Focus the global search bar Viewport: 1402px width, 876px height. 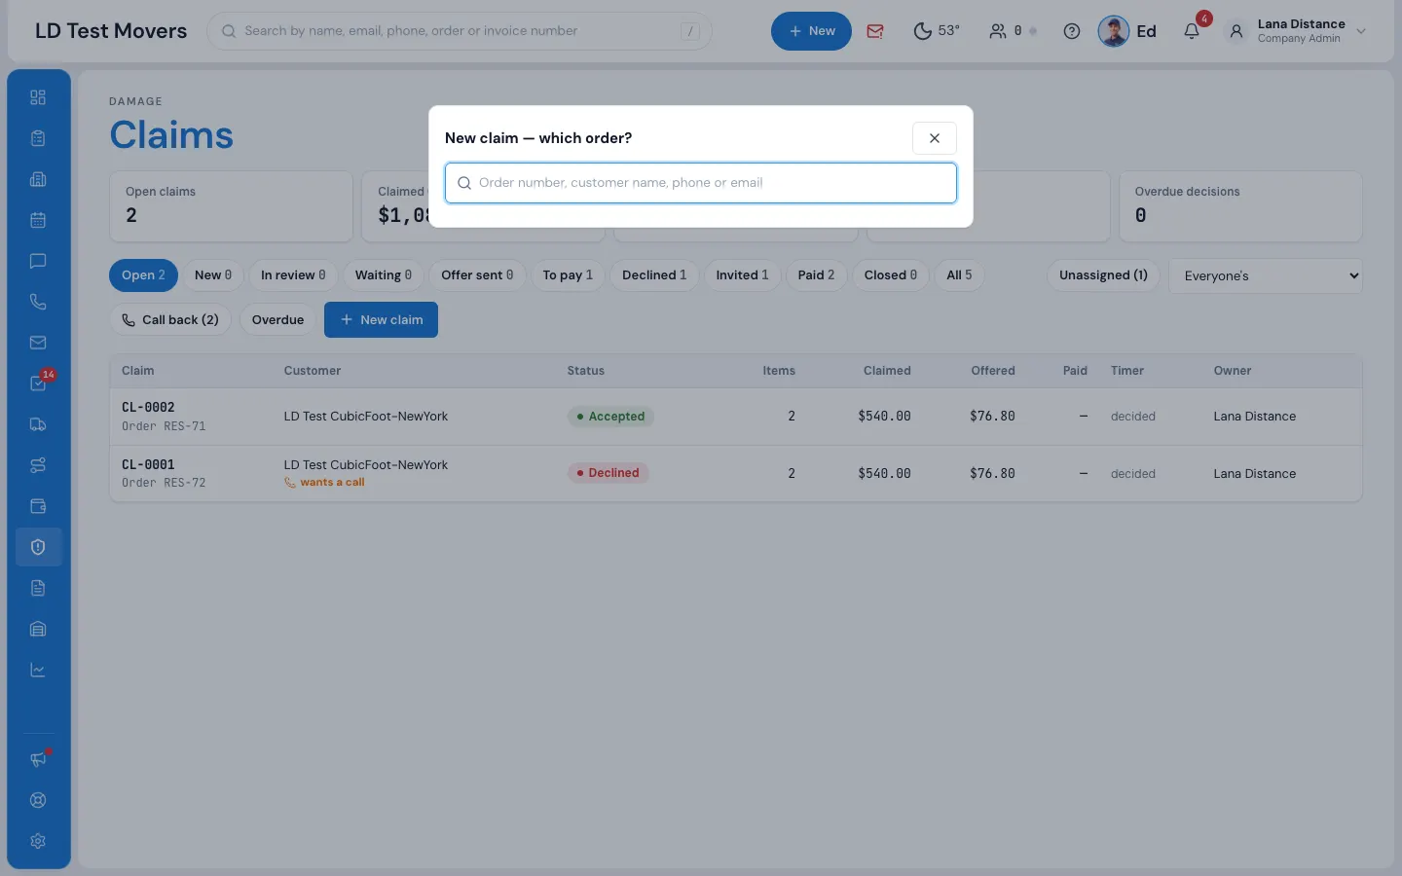pos(460,31)
